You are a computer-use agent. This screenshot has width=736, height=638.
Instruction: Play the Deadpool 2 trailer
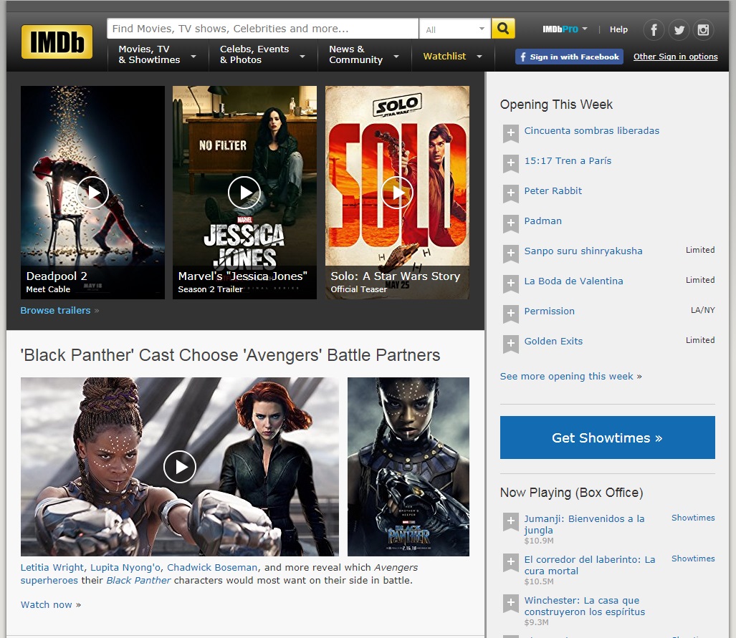[92, 192]
